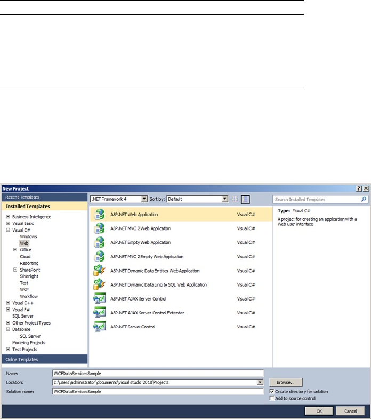
Task: Switch to small icons view
Action: tap(235, 199)
